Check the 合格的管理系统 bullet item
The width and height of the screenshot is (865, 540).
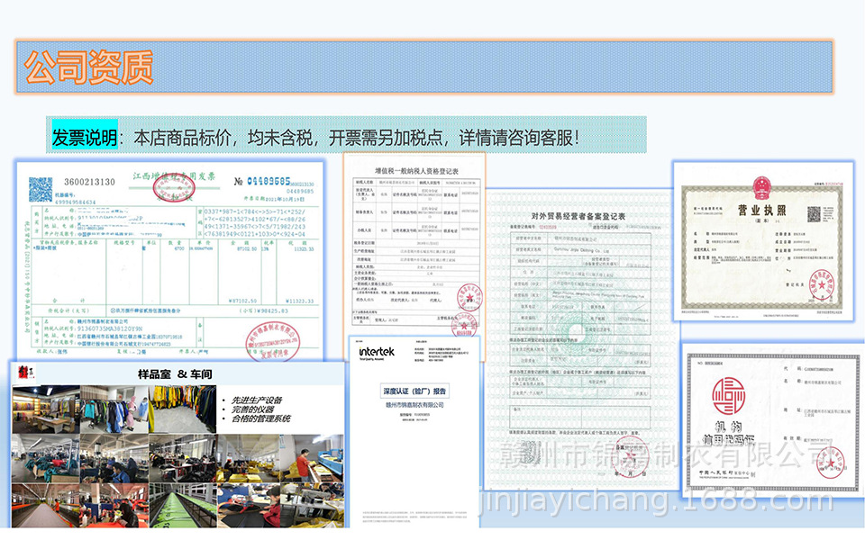coord(260,418)
